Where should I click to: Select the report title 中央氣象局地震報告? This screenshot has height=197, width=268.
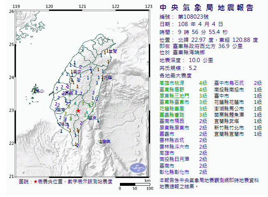(207, 8)
